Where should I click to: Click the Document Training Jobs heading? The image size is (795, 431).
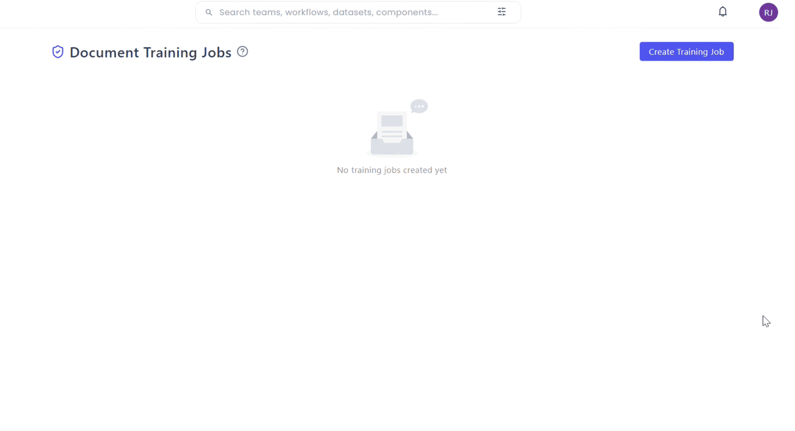(150, 53)
